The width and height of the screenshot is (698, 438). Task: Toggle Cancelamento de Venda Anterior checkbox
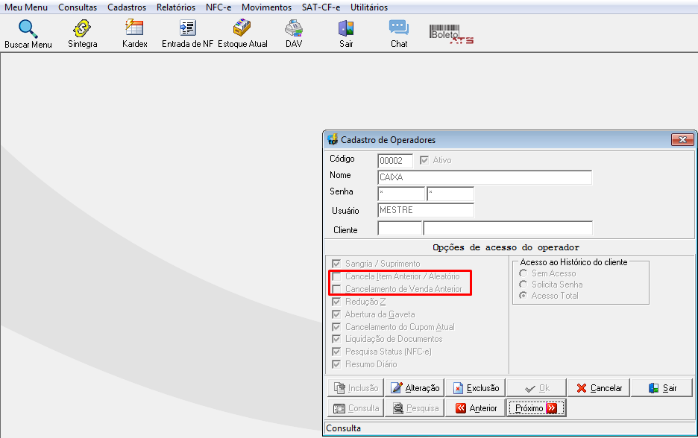point(336,289)
